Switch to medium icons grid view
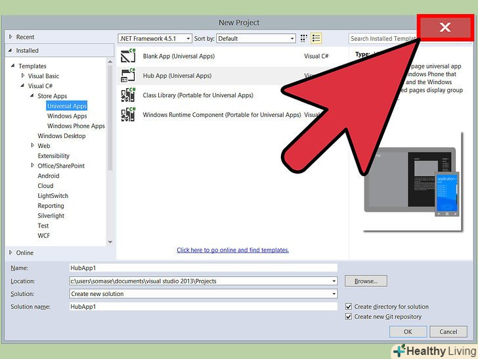 (x=304, y=39)
